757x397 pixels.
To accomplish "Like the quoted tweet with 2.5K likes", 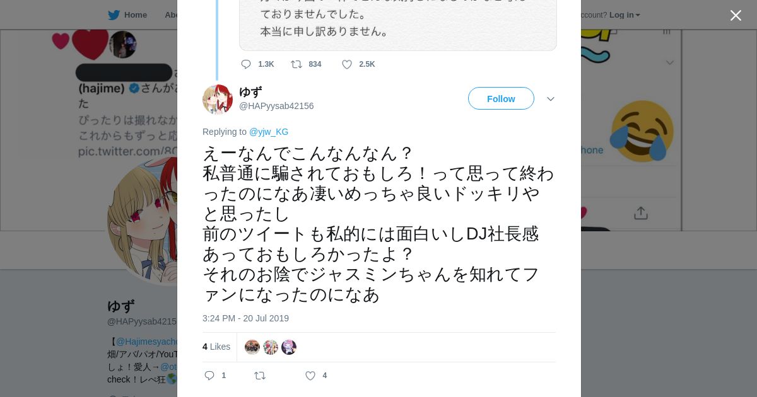I will [347, 64].
